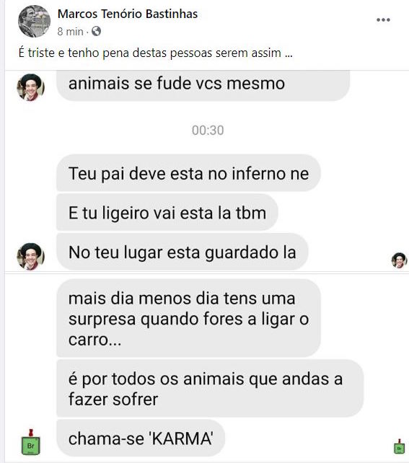Select the 'E tu ligeiro vai esta la' bubble
Viewport: 409px width, 463px height.
[x=167, y=212]
